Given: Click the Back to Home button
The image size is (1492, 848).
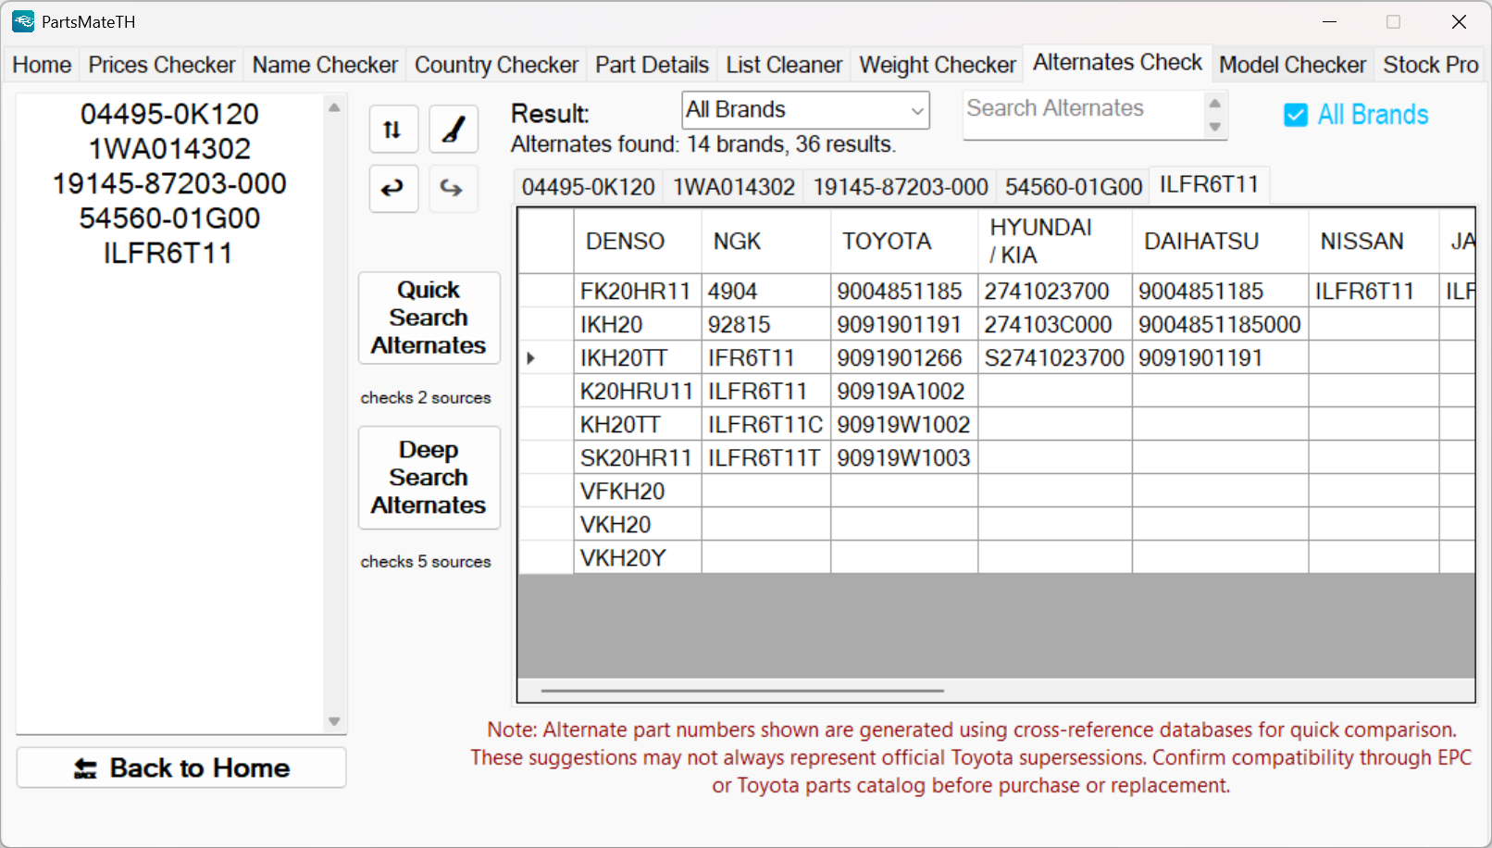Looking at the screenshot, I should (181, 767).
